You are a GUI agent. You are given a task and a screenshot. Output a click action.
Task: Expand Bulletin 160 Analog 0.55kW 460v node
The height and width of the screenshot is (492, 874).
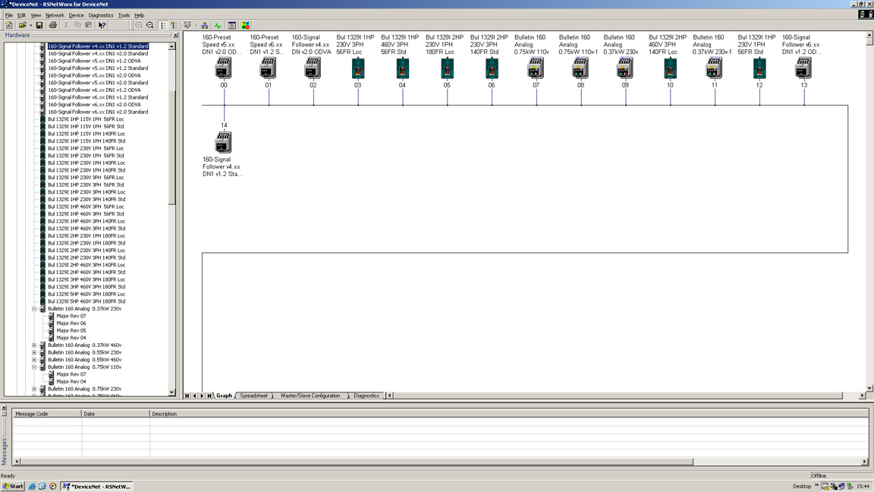pyautogui.click(x=34, y=360)
